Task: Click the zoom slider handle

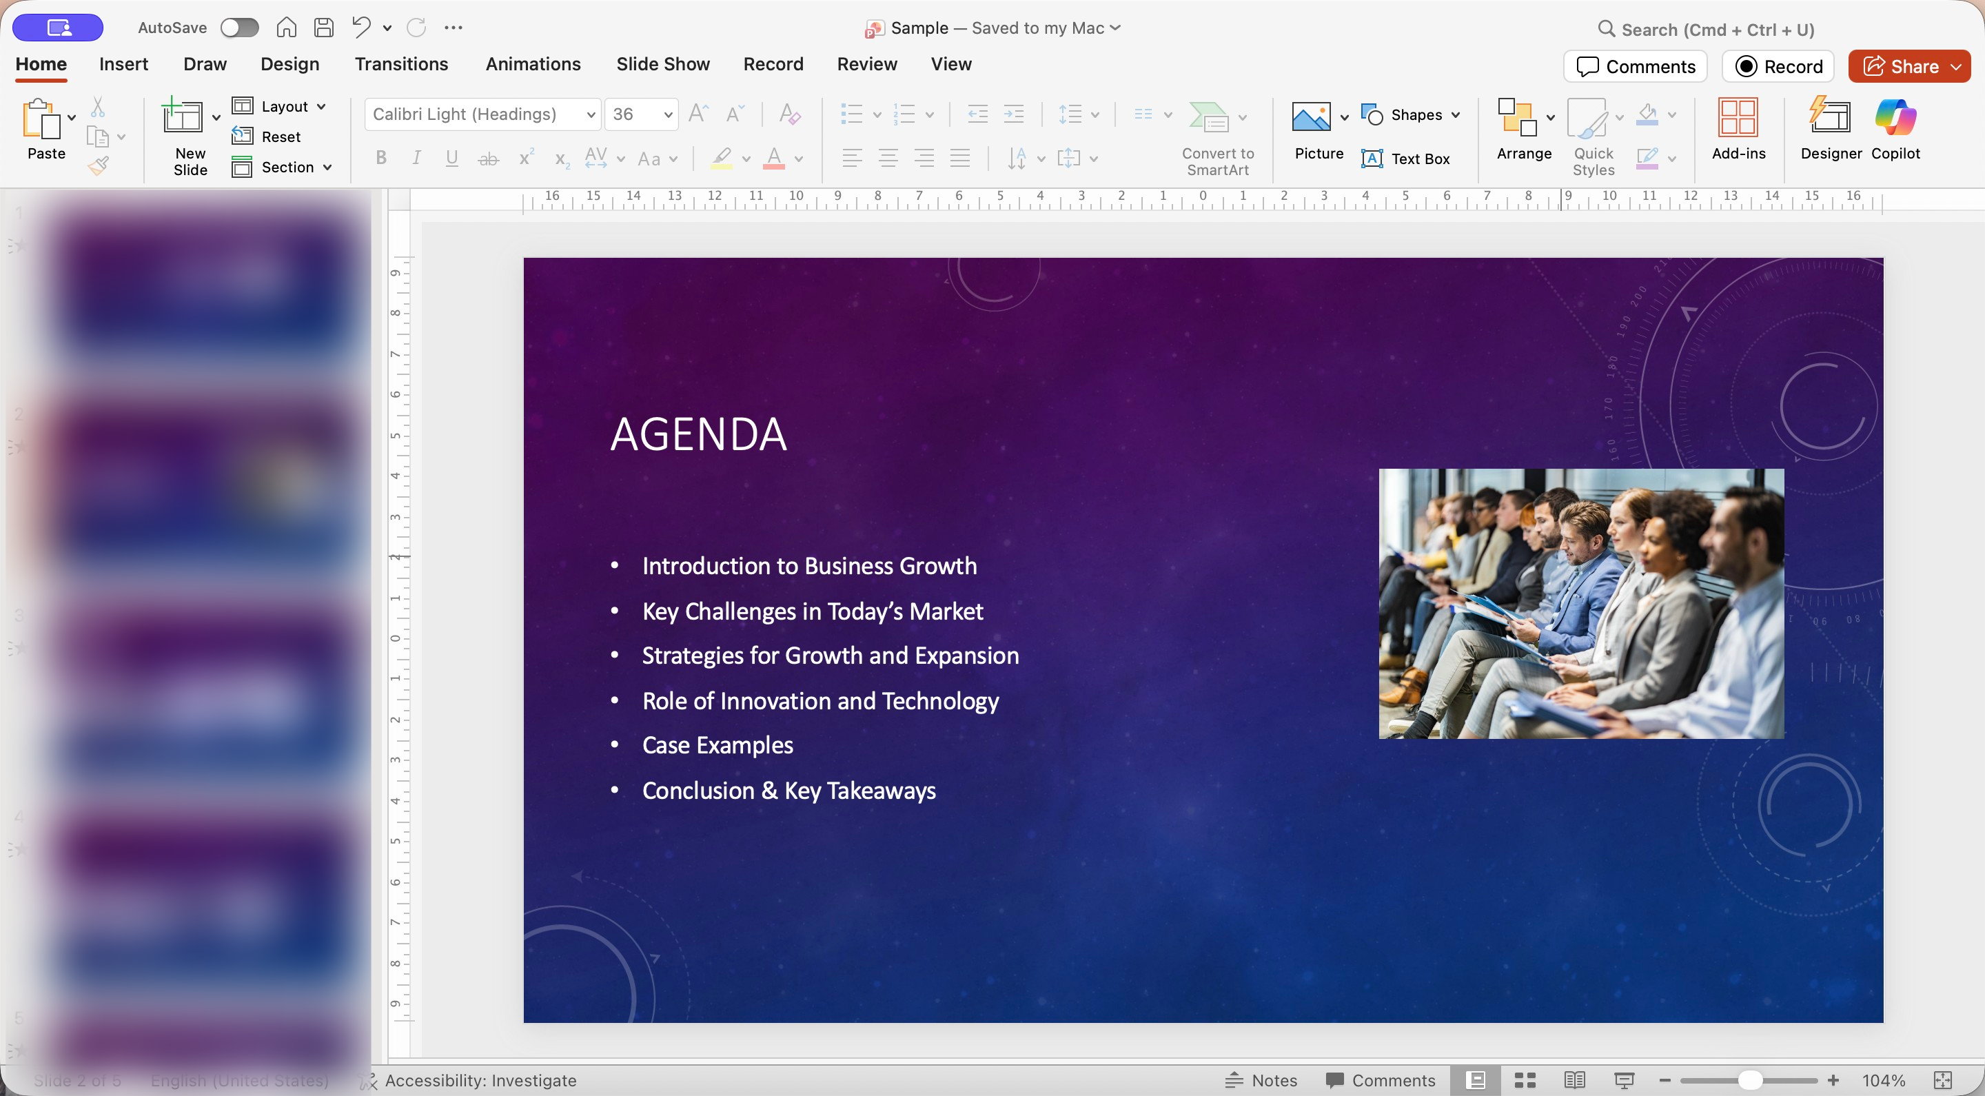Action: point(1749,1080)
